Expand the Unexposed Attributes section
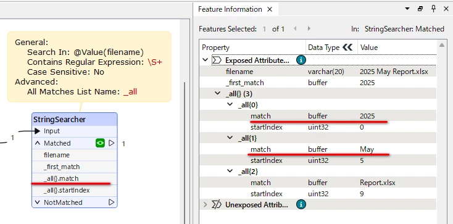 point(205,205)
